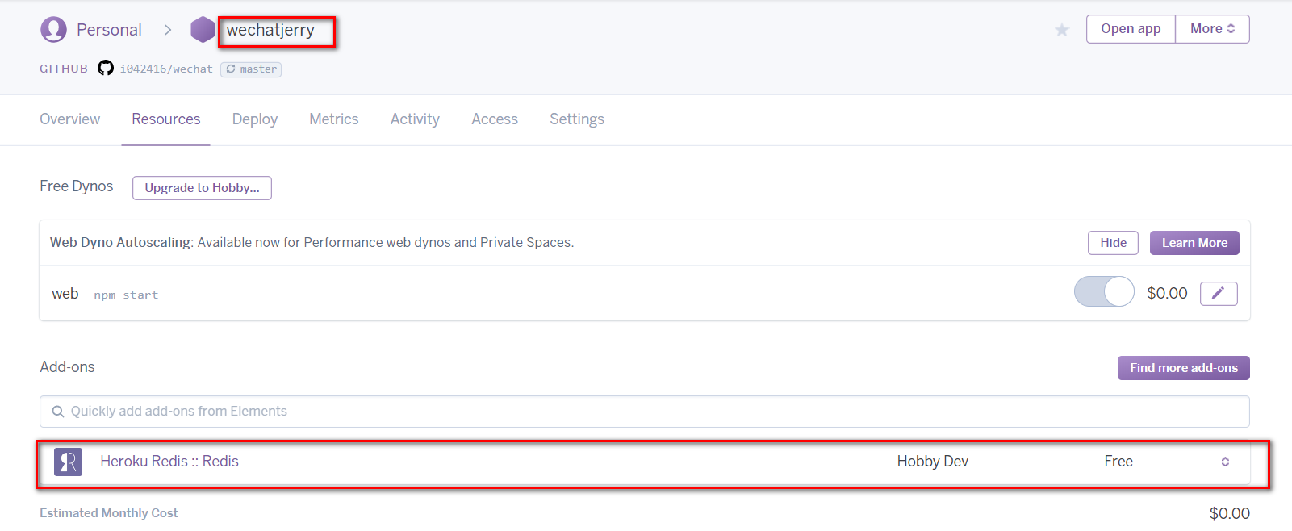Hide the autoscaling notice
Screen dimensions: 1292x531
coord(1113,243)
